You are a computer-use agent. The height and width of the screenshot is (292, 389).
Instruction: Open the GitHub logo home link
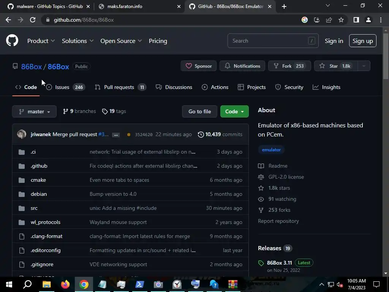[x=12, y=41]
